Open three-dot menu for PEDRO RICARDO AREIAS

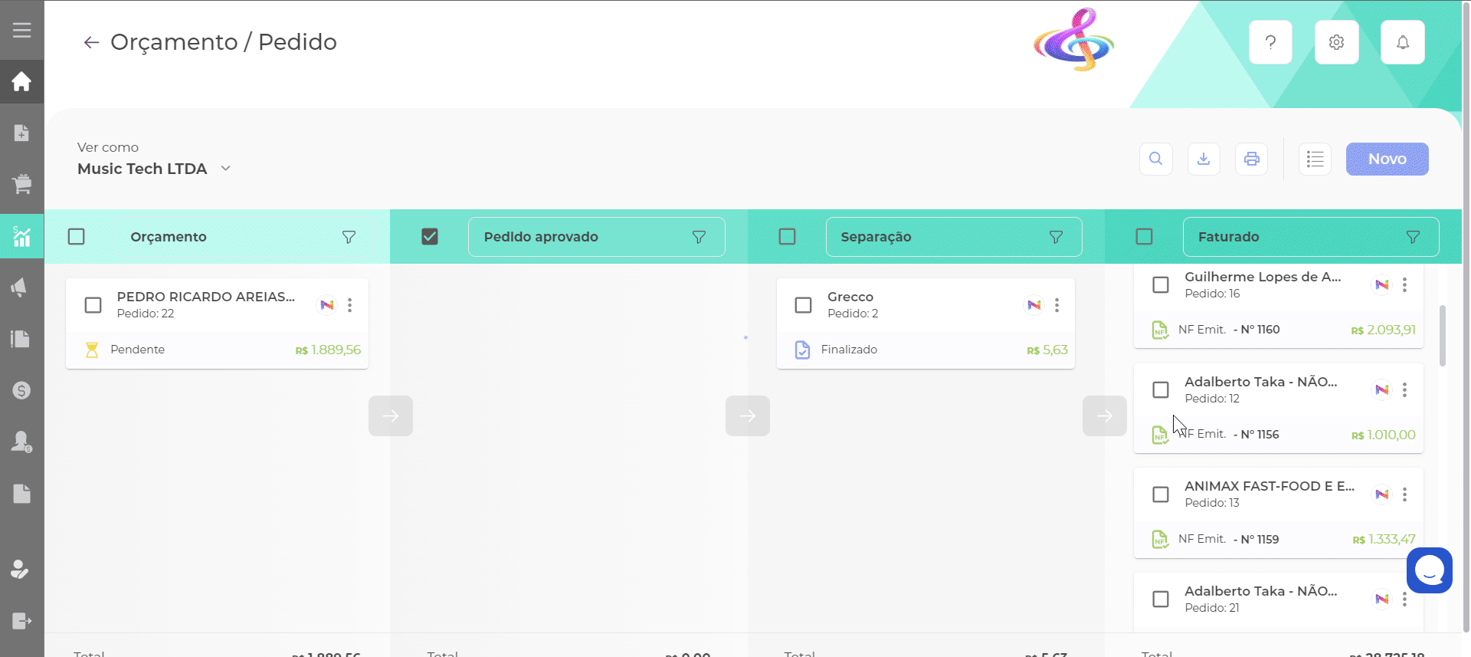click(350, 305)
